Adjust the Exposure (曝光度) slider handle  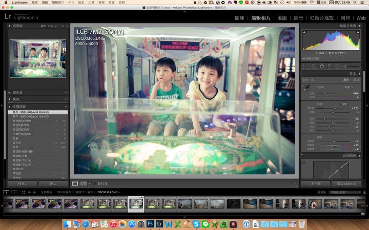point(335,108)
